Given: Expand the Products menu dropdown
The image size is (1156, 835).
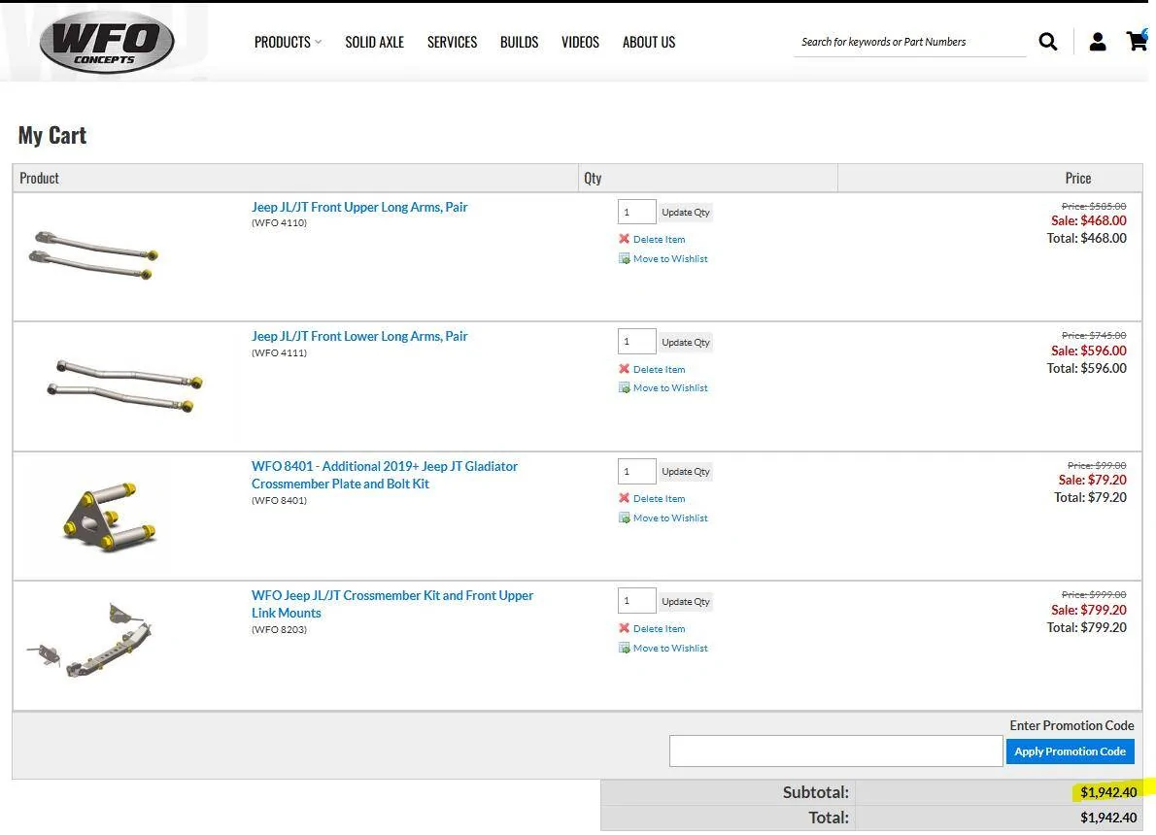Looking at the screenshot, I should [288, 42].
